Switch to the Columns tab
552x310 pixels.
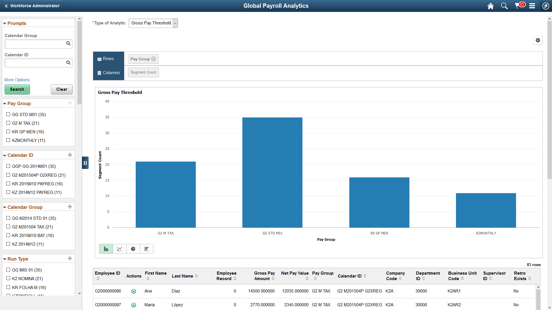[108, 73]
